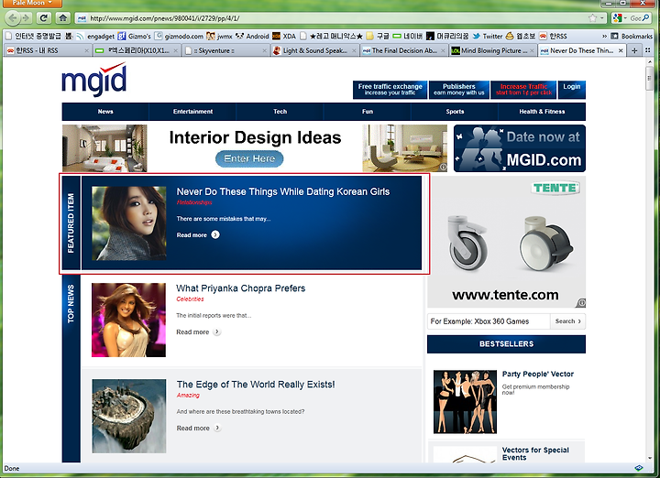Reload the page with the refresh icon

(x=43, y=18)
